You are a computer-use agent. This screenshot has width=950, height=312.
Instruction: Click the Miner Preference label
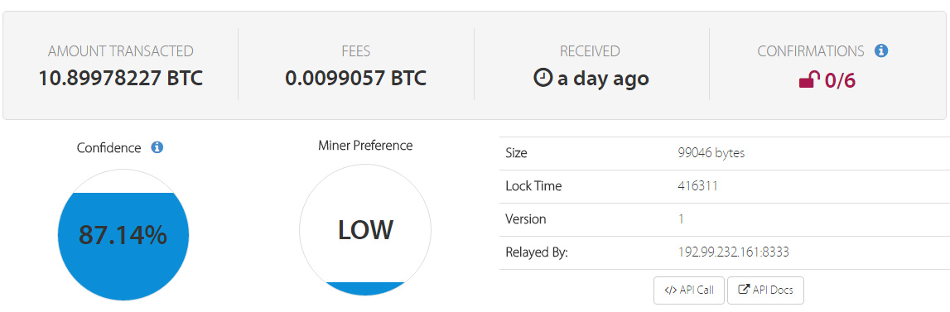tap(365, 146)
